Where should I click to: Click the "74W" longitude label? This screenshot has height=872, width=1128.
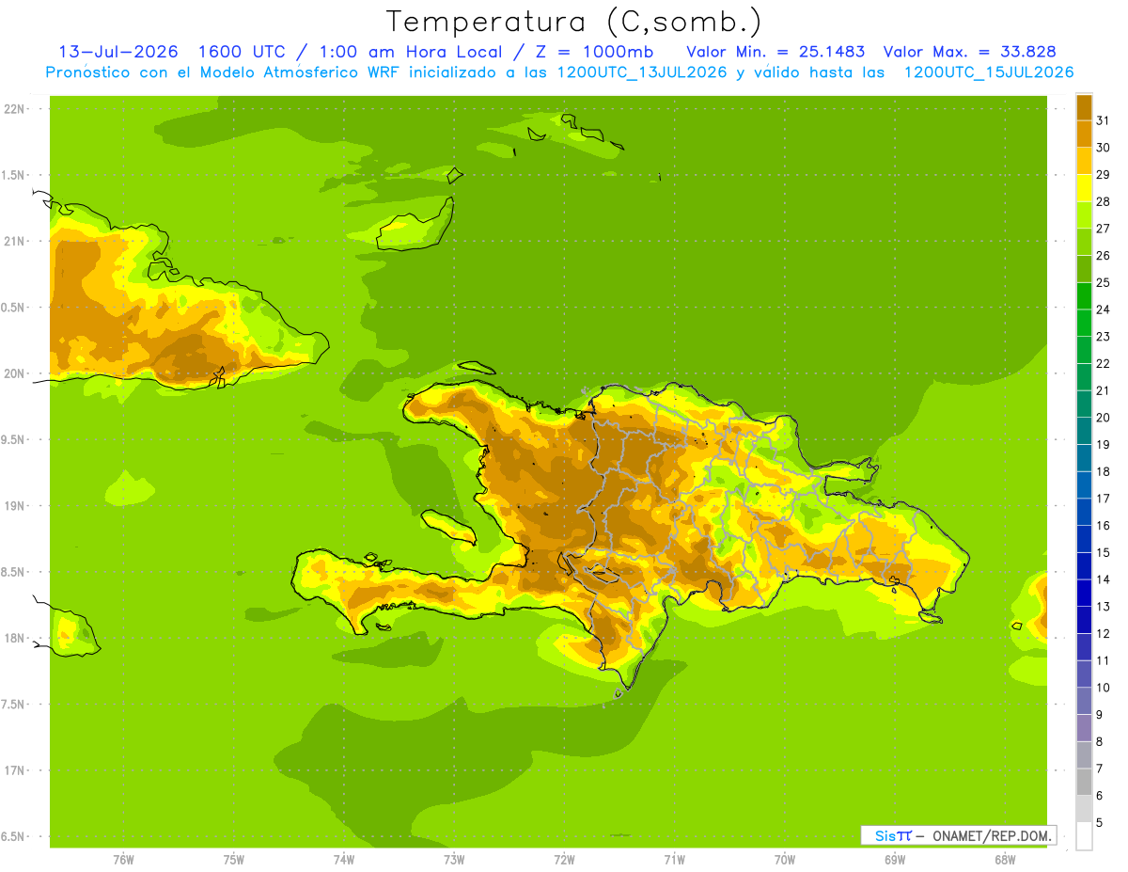click(x=343, y=859)
